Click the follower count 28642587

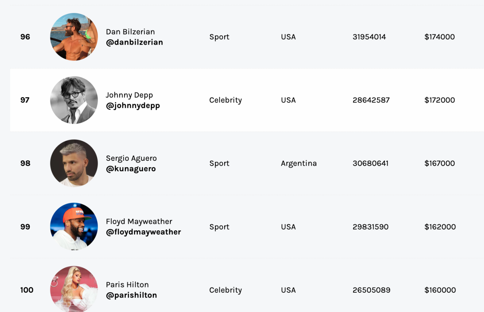click(371, 100)
